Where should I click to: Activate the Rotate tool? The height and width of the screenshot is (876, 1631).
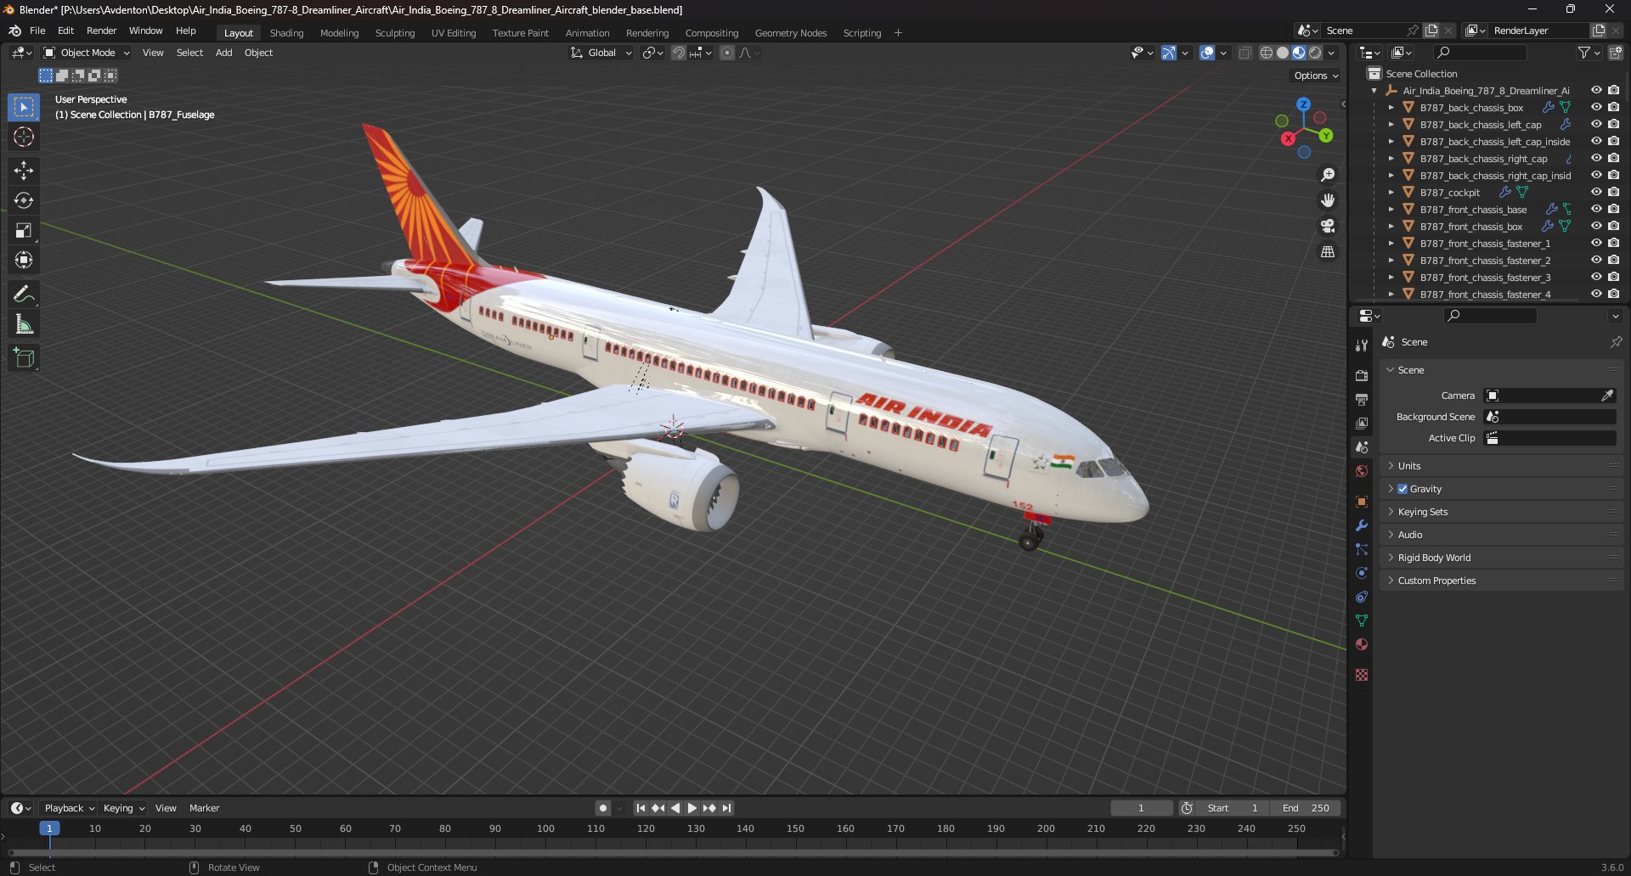pos(24,200)
